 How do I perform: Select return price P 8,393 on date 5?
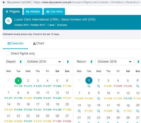pos(128,86)
